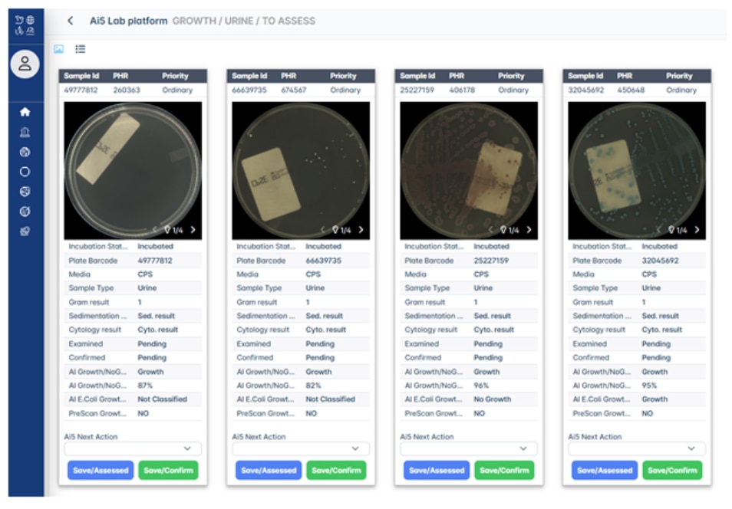This screenshot has height=509, width=732.
Task: Click the Ai5 Lab platform title
Action: pyautogui.click(x=128, y=21)
